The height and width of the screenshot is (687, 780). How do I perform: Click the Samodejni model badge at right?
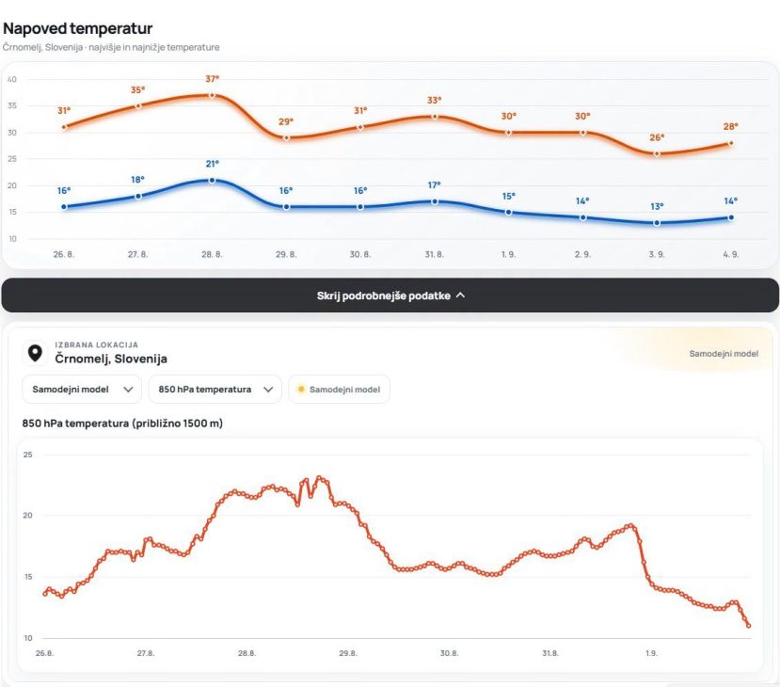click(724, 354)
